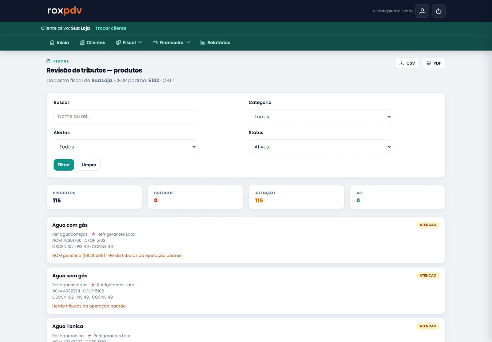
Task: Click ATENCAO badge on Agua com gás
Action: (428, 225)
